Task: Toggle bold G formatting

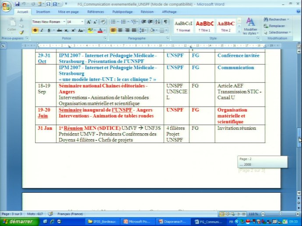Action: click(x=35, y=30)
